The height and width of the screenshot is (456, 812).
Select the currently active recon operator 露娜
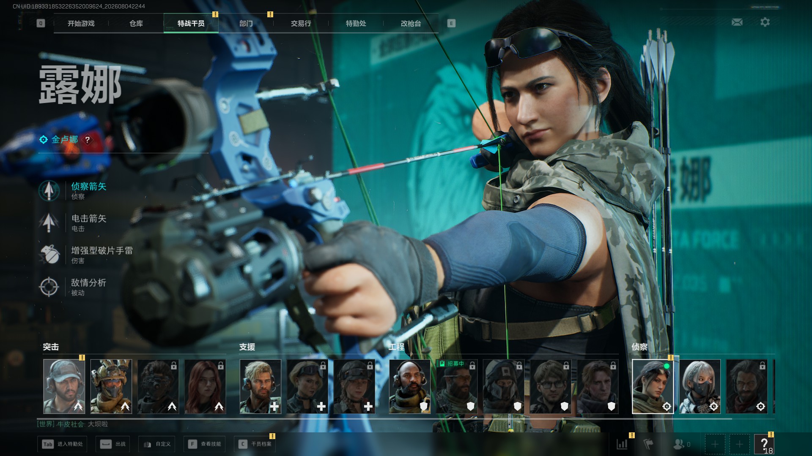point(653,386)
